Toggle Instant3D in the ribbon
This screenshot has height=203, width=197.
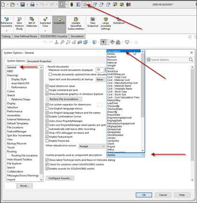(x=59, y=24)
